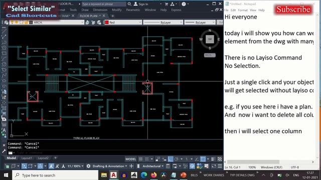Select the Polygon tool in Draw toolbar
The width and height of the screenshot is (321, 180).
[x=4, y=48]
